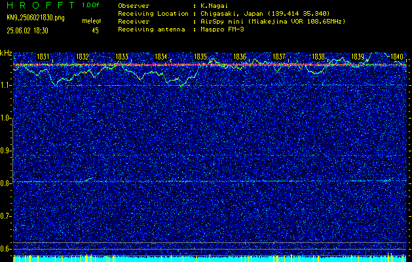412x262 pixels.
Task: Click the Receiver field label
Action: (134, 22)
